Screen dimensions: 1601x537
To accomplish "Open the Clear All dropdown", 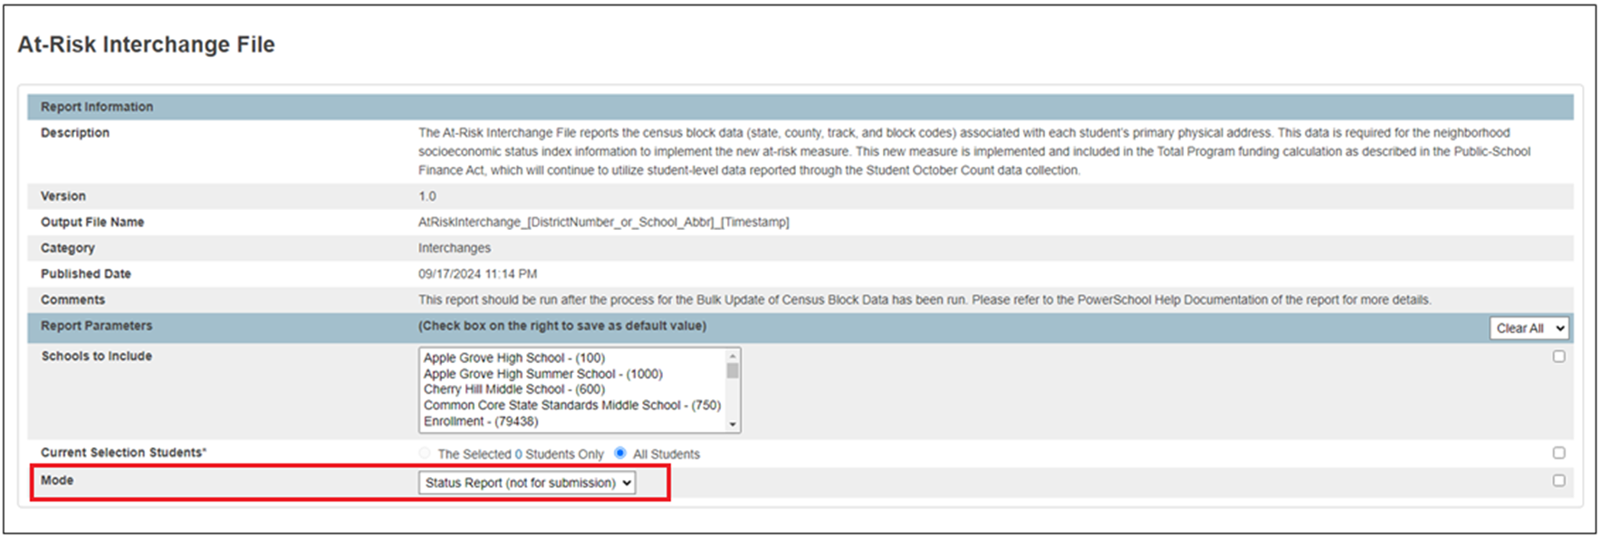I will click(1529, 328).
